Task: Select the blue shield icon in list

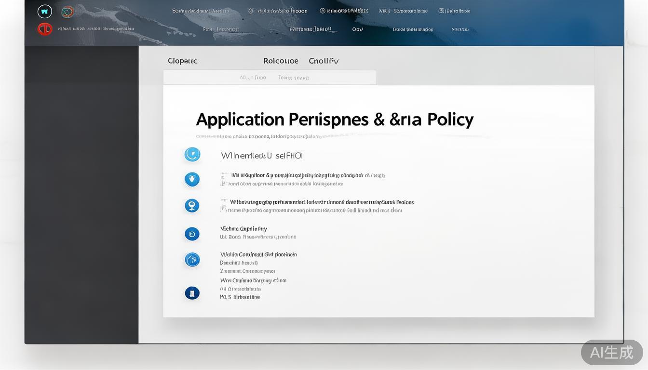Action: [x=192, y=180]
